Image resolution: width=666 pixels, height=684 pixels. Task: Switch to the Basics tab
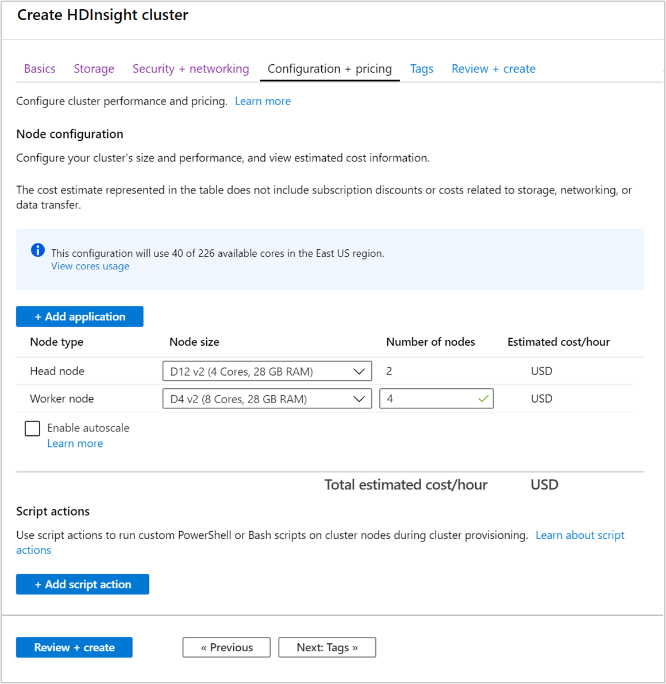[x=40, y=68]
